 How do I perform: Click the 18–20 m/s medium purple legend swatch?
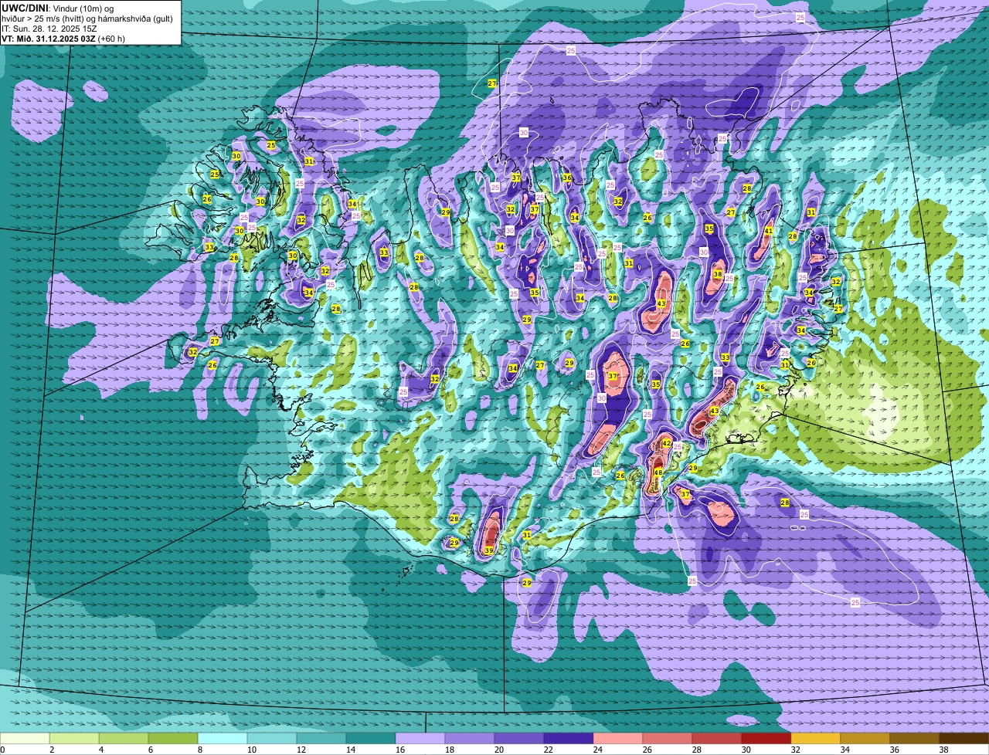point(470,739)
